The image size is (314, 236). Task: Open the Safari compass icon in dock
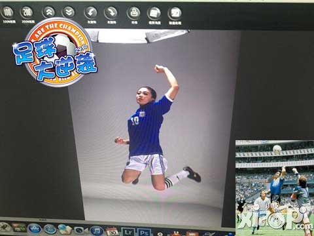[x=50, y=229]
